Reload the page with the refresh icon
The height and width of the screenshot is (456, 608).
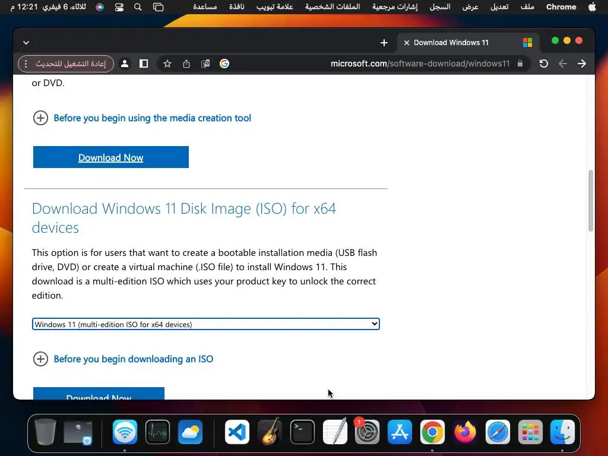pyautogui.click(x=544, y=64)
